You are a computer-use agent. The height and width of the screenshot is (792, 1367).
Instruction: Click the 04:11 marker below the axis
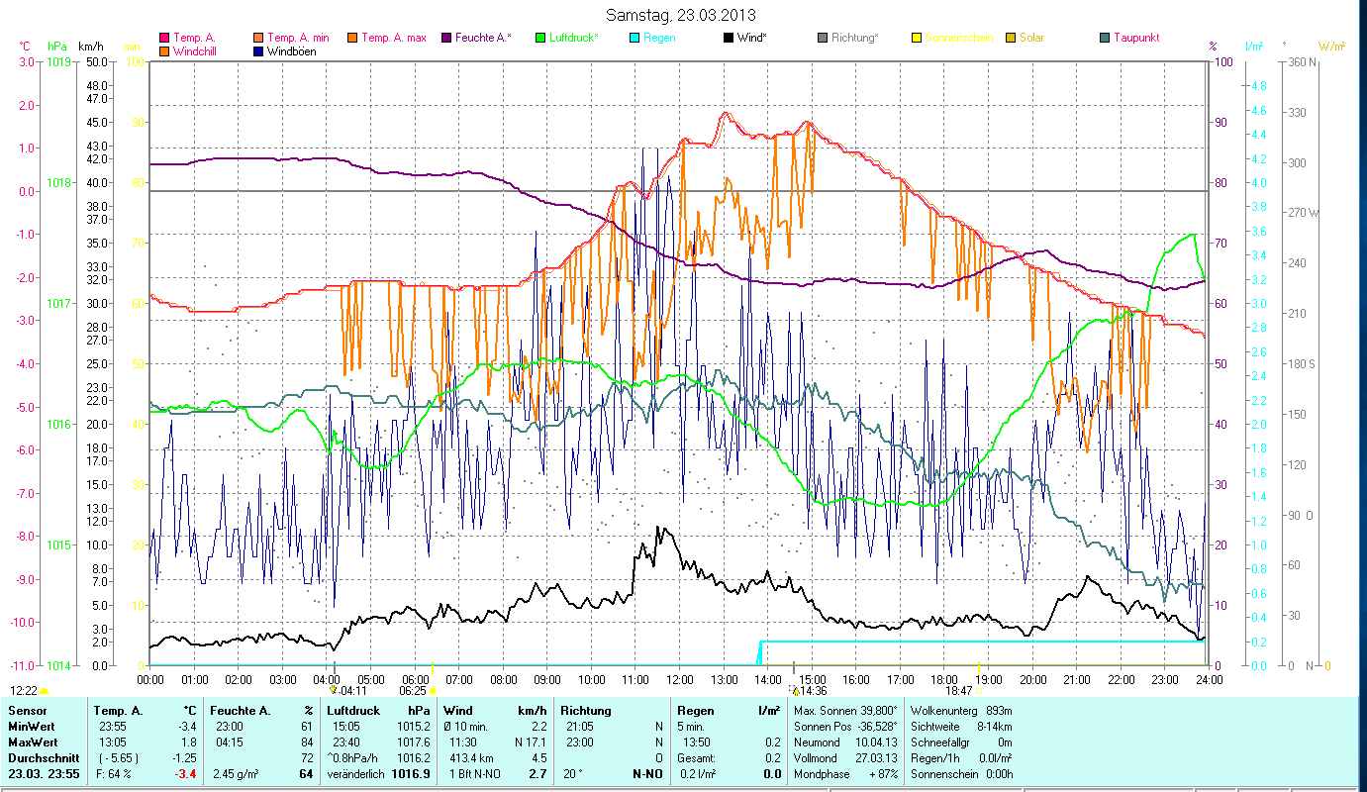(x=351, y=691)
